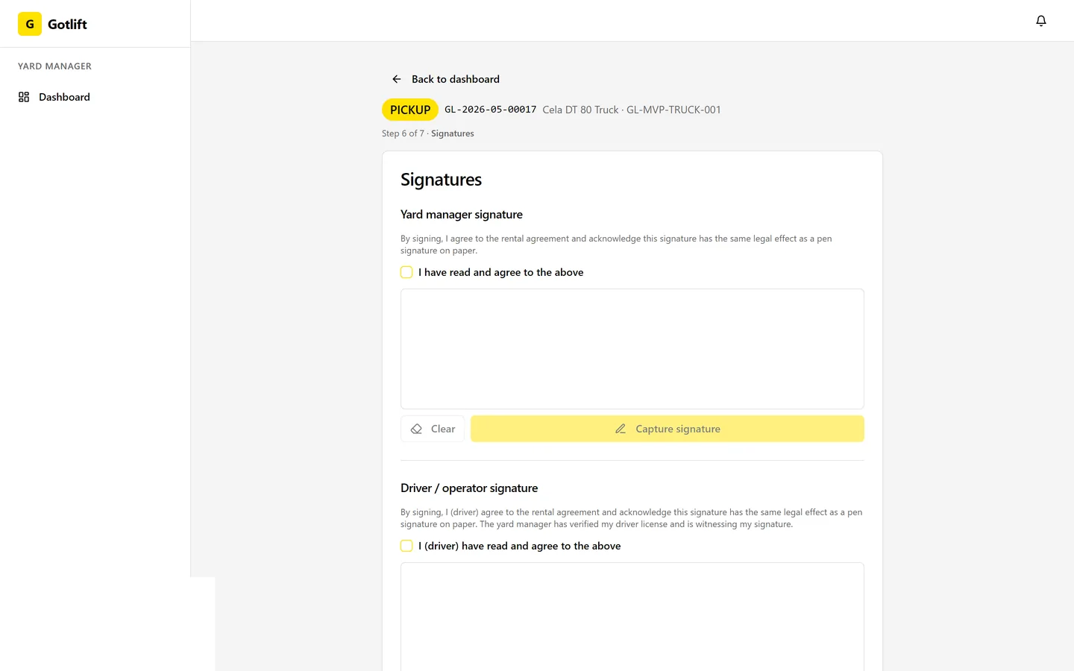This screenshot has height=671, width=1074.
Task: Click 'I (driver) have read' label
Action: pos(520,546)
